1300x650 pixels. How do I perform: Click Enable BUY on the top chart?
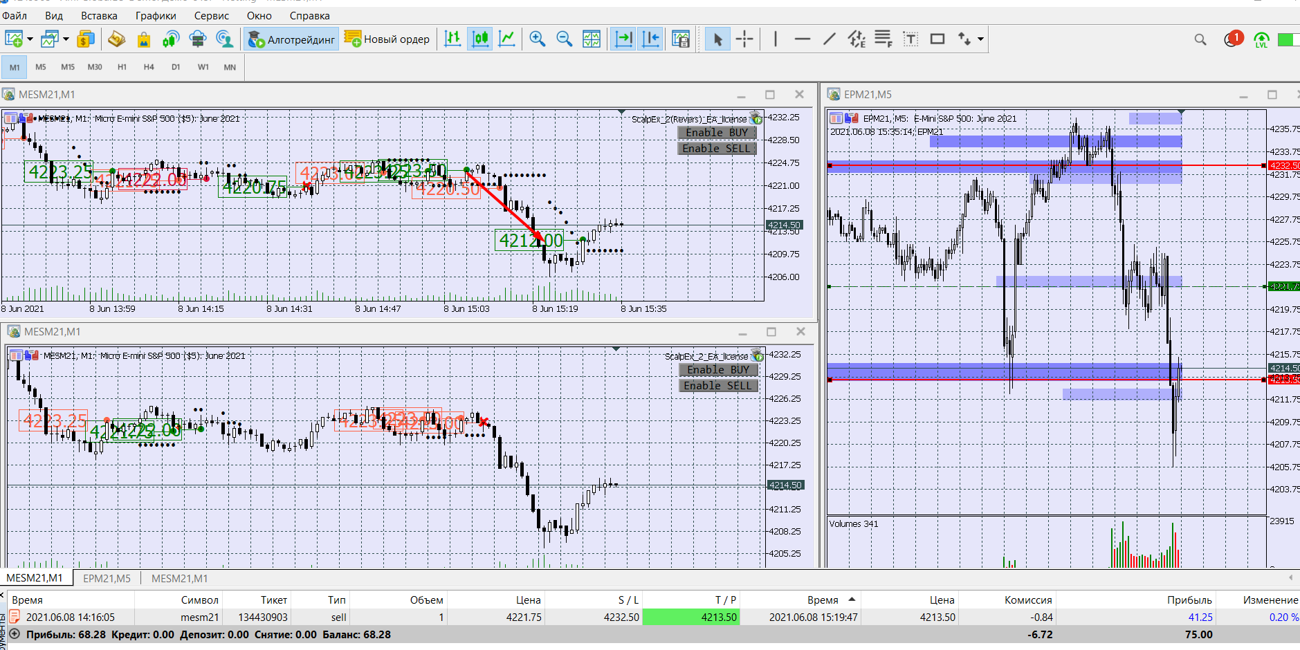pos(716,133)
